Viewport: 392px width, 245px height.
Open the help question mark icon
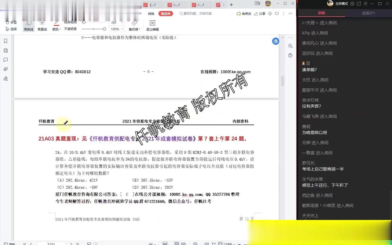coord(290,55)
